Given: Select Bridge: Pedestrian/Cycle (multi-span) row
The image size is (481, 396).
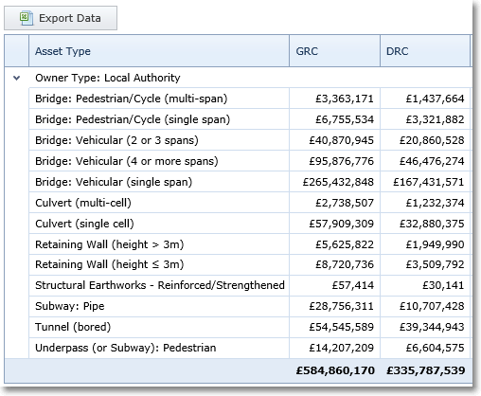Looking at the screenshot, I should pyautogui.click(x=250, y=99).
